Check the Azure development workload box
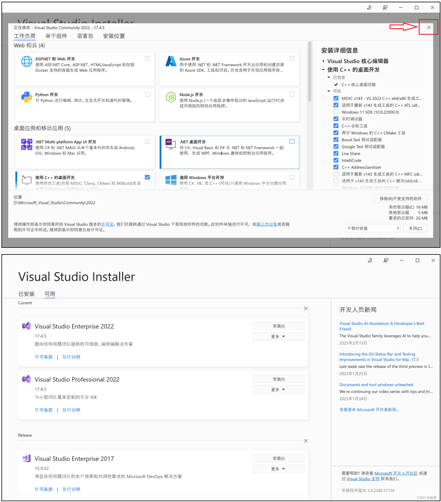The width and height of the screenshot is (441, 502). point(292,59)
